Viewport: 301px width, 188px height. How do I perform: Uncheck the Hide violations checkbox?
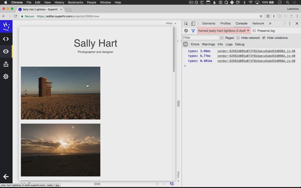coord(264,38)
